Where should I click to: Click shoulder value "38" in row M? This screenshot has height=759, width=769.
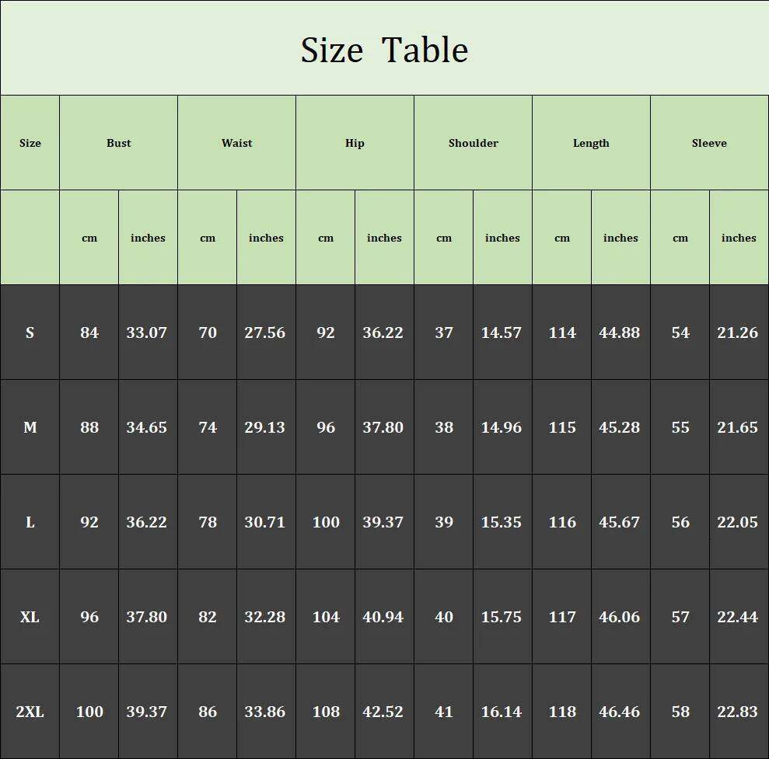(x=444, y=427)
